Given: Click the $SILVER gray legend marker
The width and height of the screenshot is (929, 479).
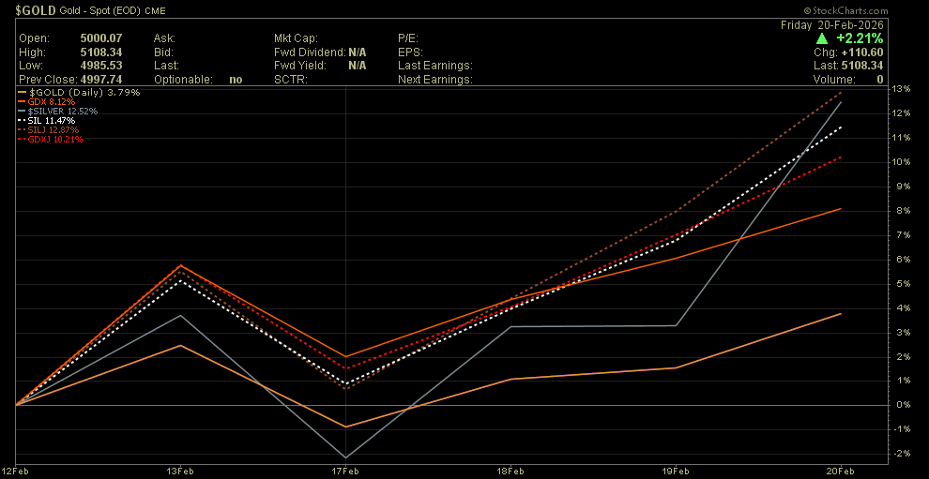Looking at the screenshot, I should [23, 112].
